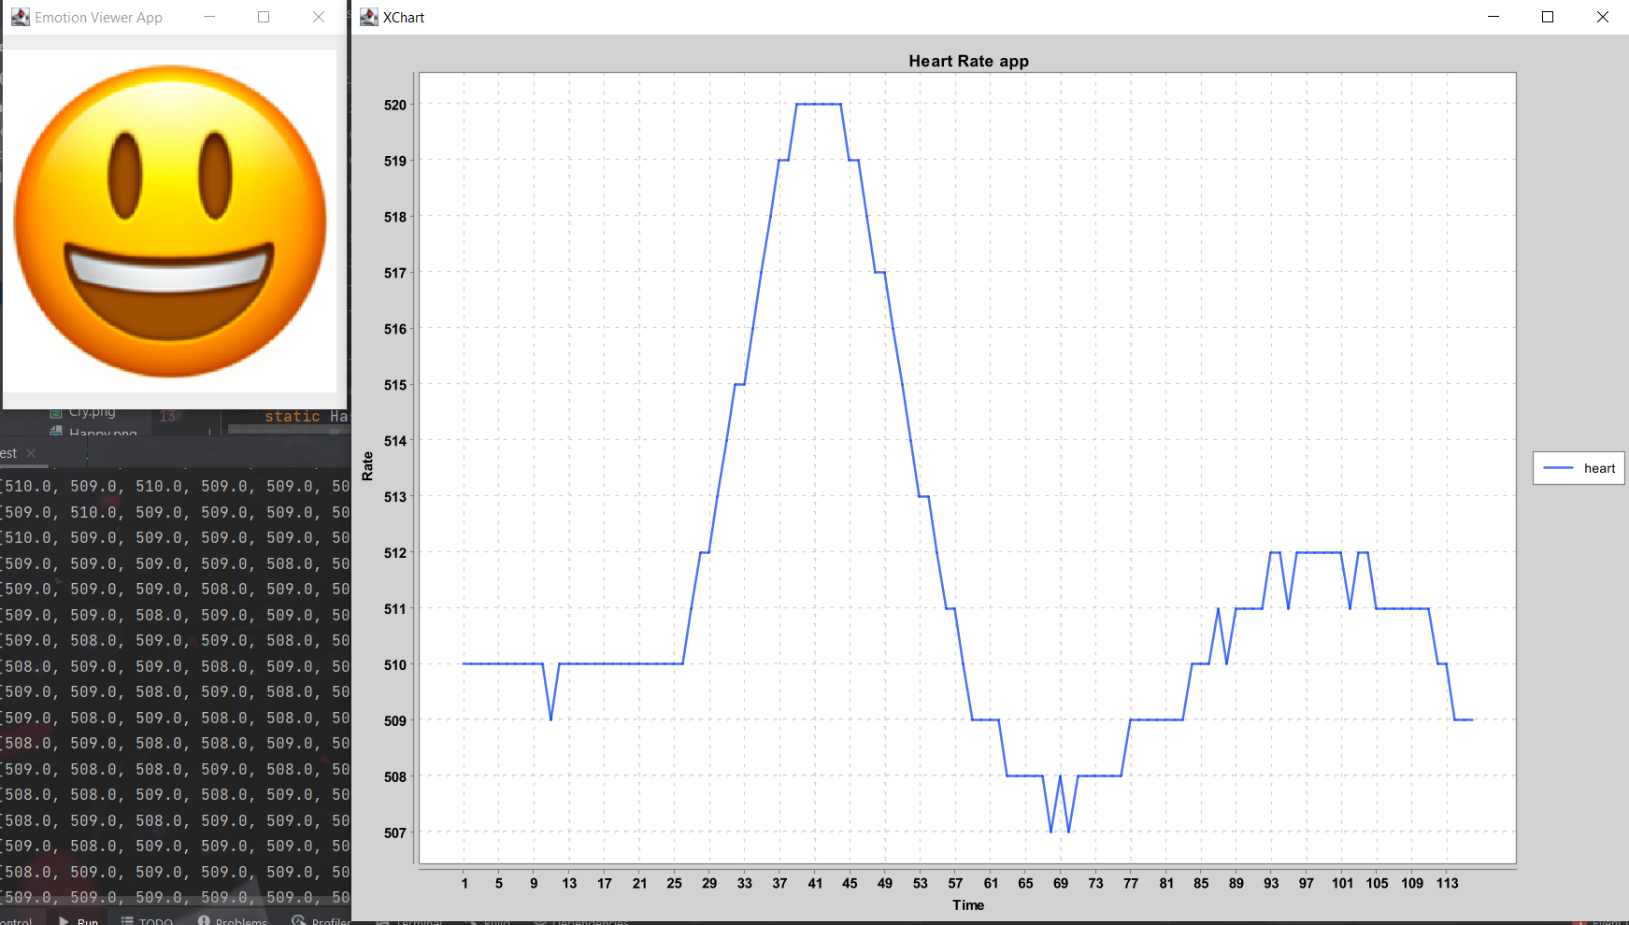Close the XChart window
1629x925 pixels.
(1603, 17)
